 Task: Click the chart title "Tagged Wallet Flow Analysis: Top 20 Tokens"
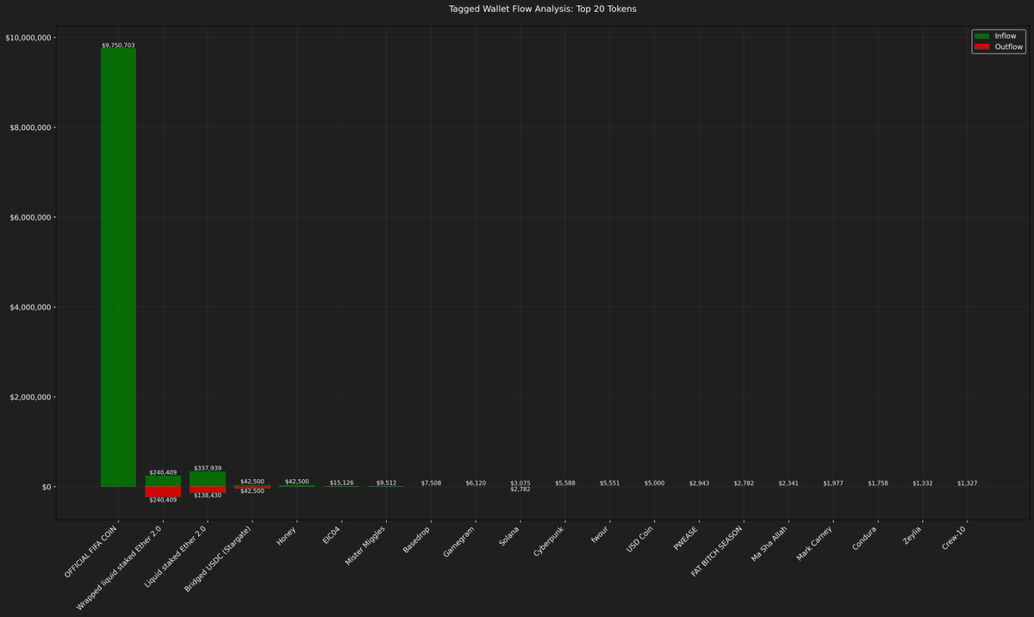pyautogui.click(x=543, y=9)
